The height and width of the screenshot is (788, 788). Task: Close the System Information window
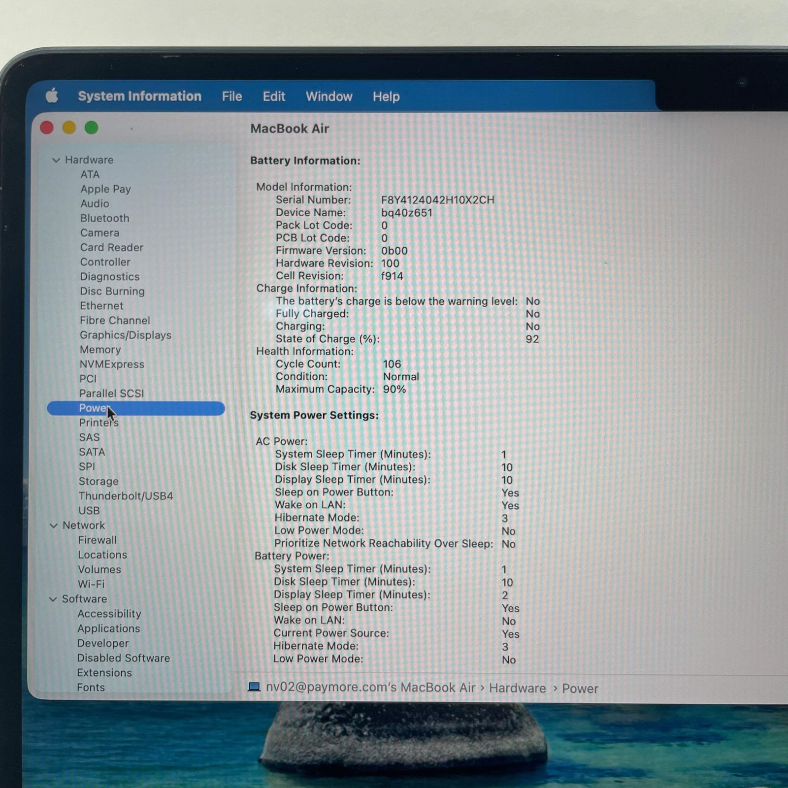tap(47, 128)
